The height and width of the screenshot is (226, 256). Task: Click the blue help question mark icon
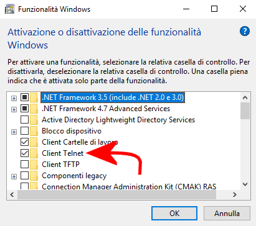pos(245,32)
